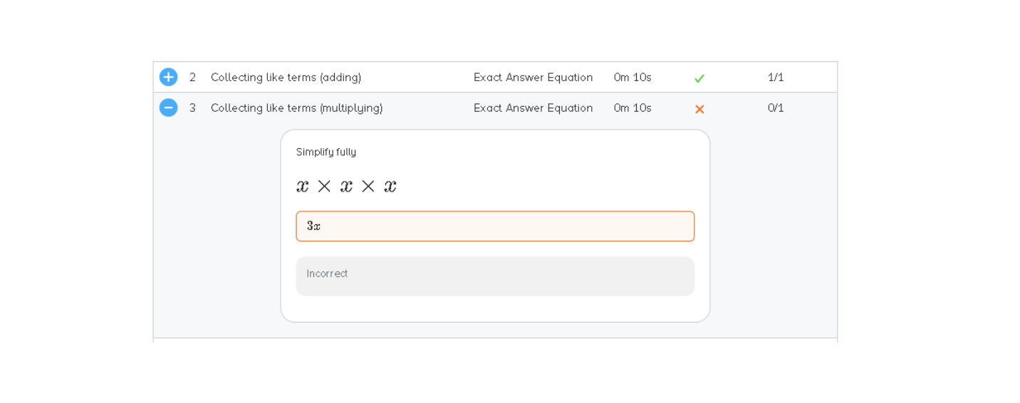Click the orange cross for question 3
The height and width of the screenshot is (403, 1020).
pos(699,109)
